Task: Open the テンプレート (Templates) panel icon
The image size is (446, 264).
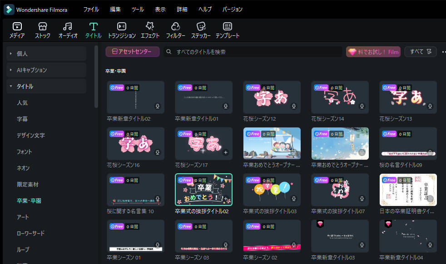Action: 228,30
